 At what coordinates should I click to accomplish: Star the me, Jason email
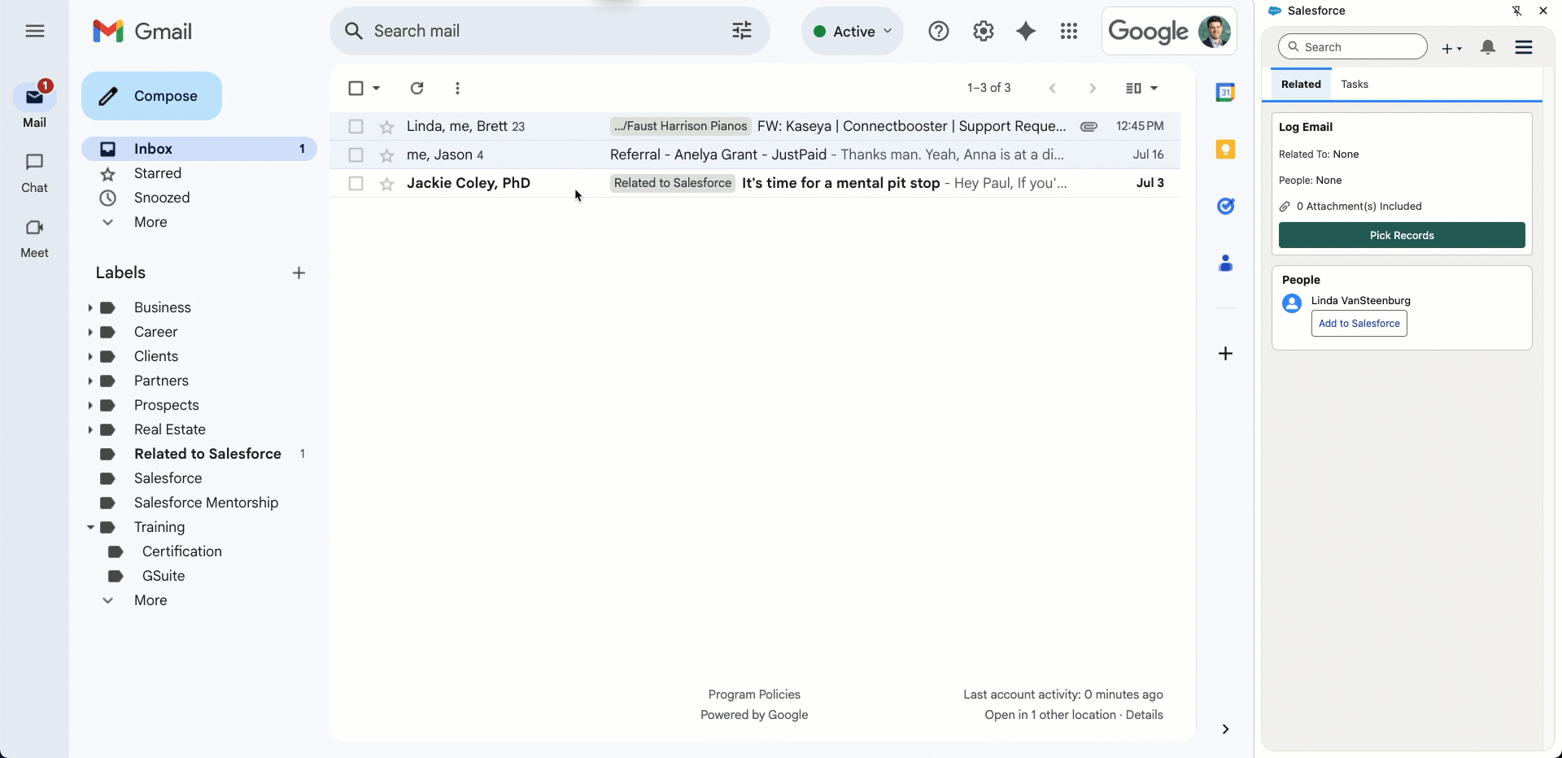[x=386, y=155]
